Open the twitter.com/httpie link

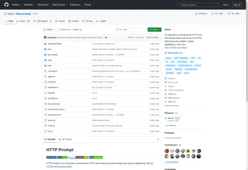point(176,48)
